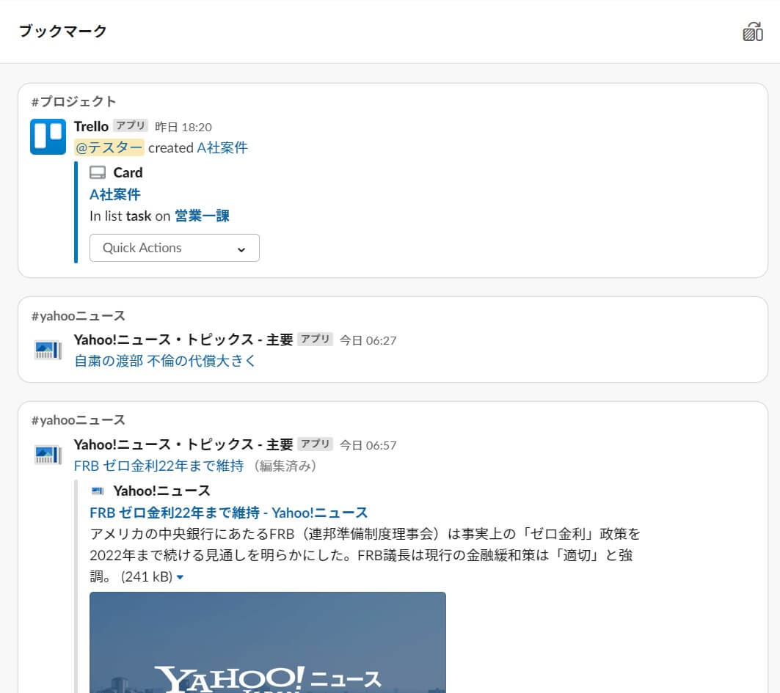Click the small Yahoo!ニュース favicon in the link preview
Image resolution: width=780 pixels, height=693 pixels.
pos(97,491)
